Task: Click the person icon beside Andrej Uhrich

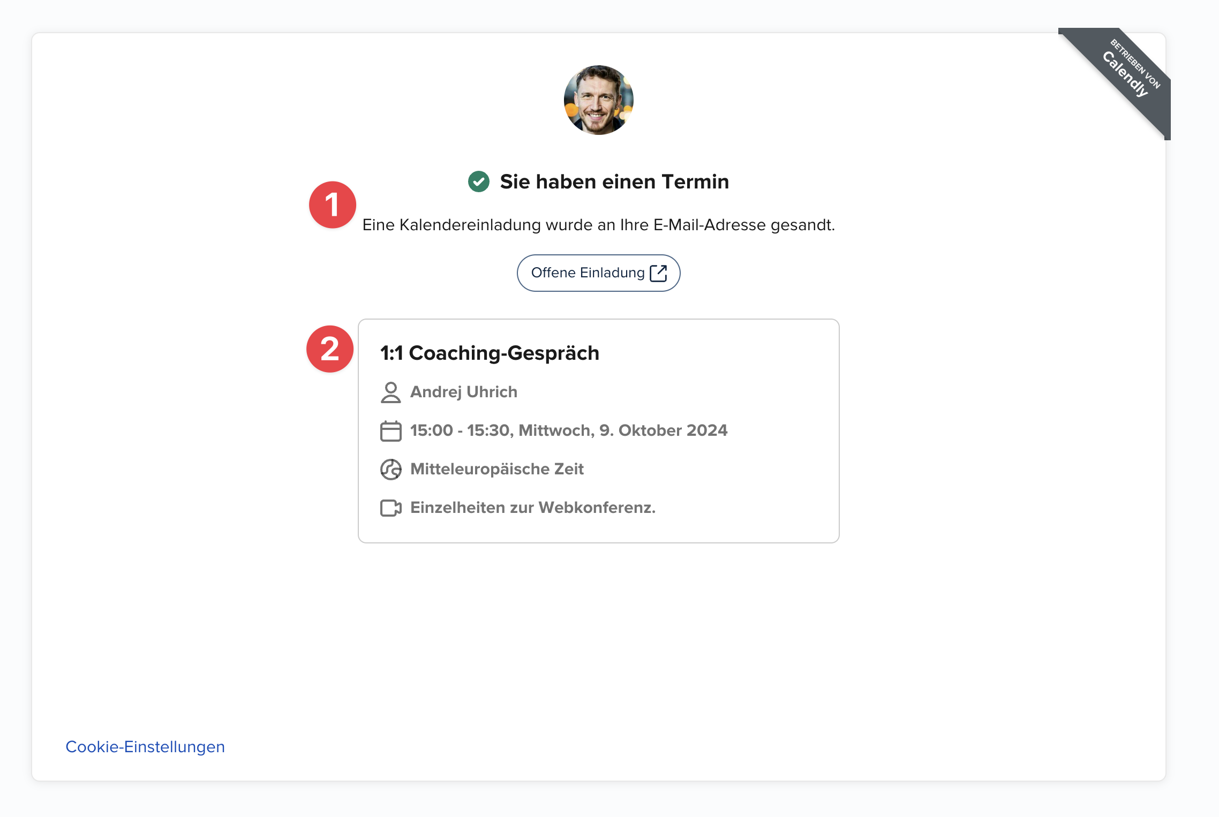Action: pyautogui.click(x=390, y=392)
